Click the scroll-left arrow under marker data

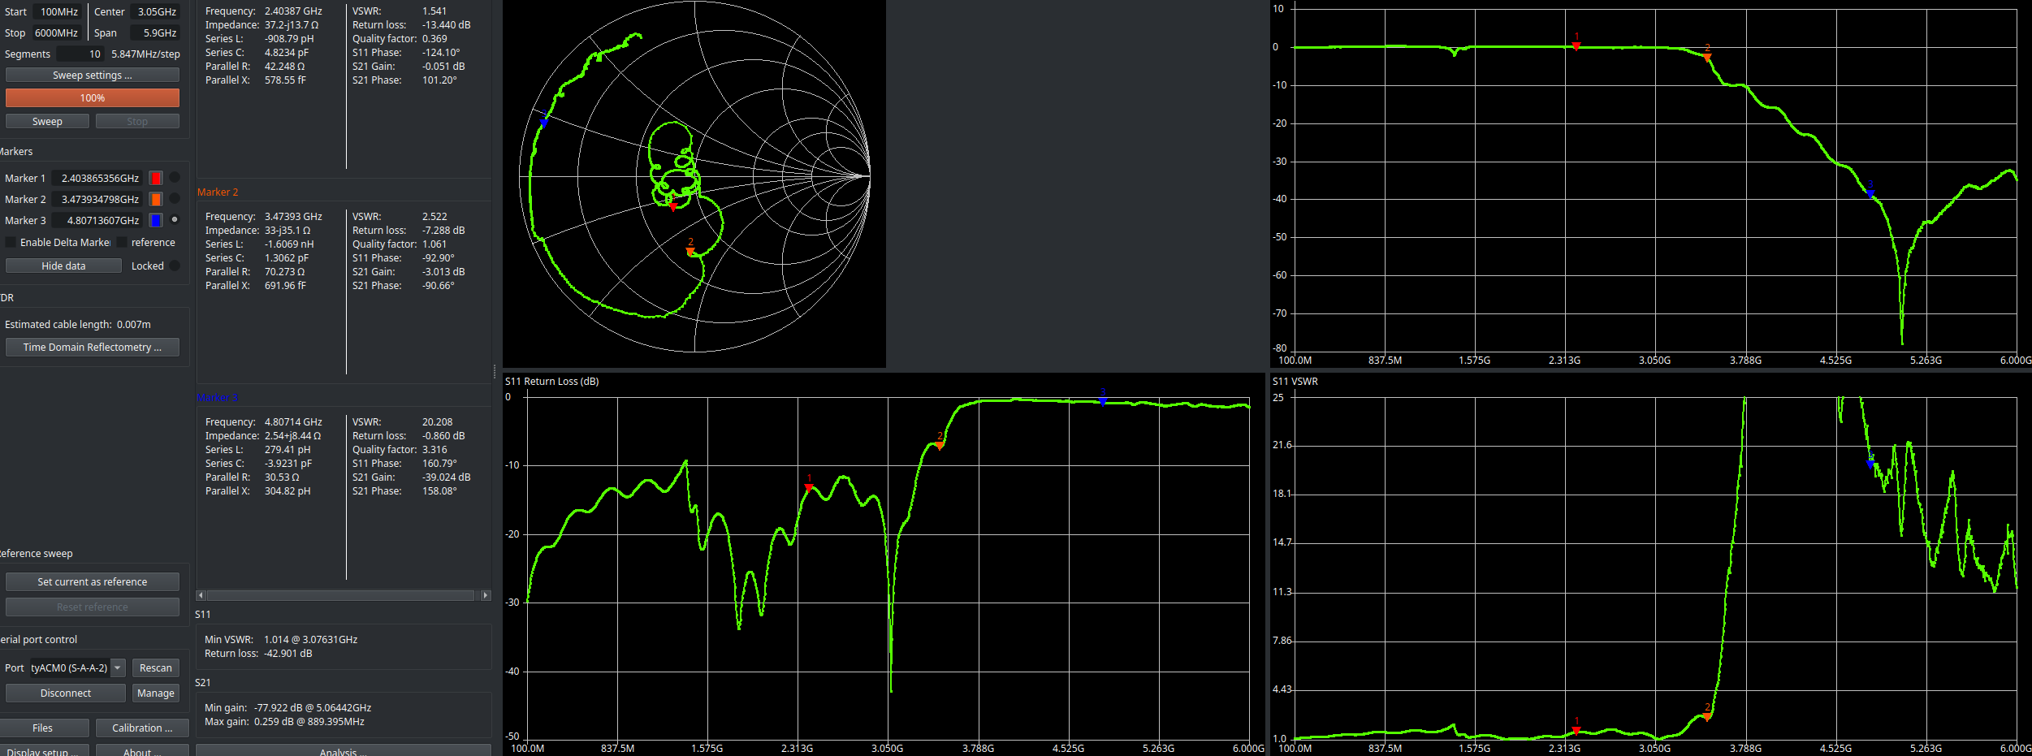pos(201,595)
